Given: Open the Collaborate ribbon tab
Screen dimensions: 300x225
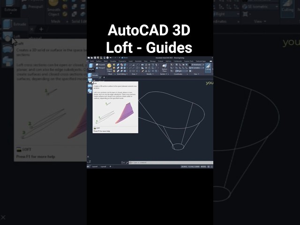Looking at the screenshot, I should [x=178, y=61].
